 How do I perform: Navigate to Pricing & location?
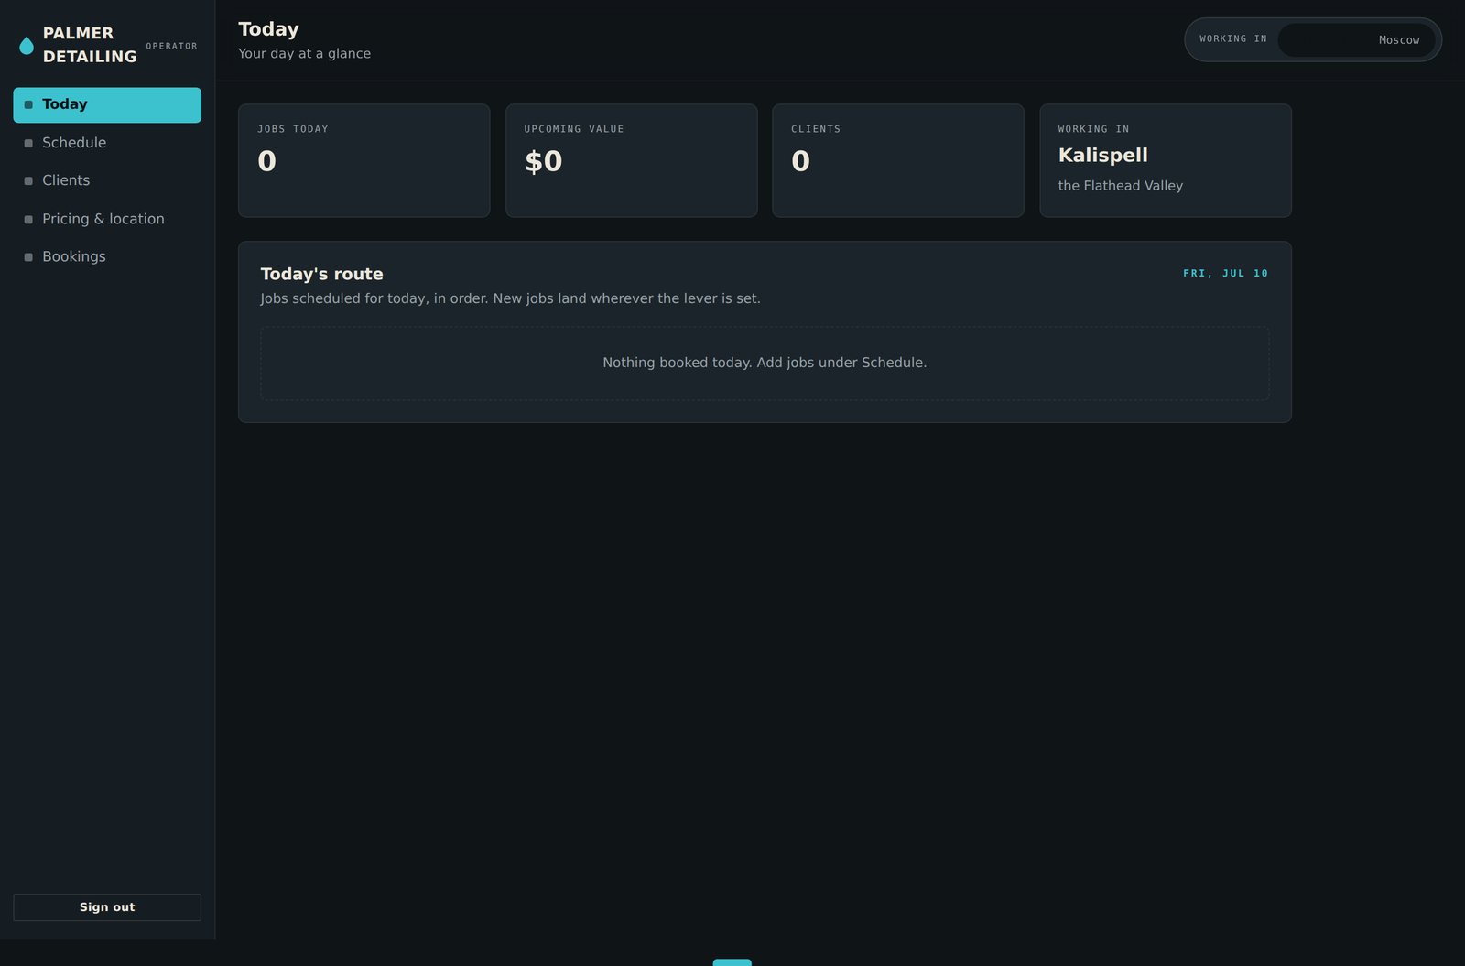[107, 219]
